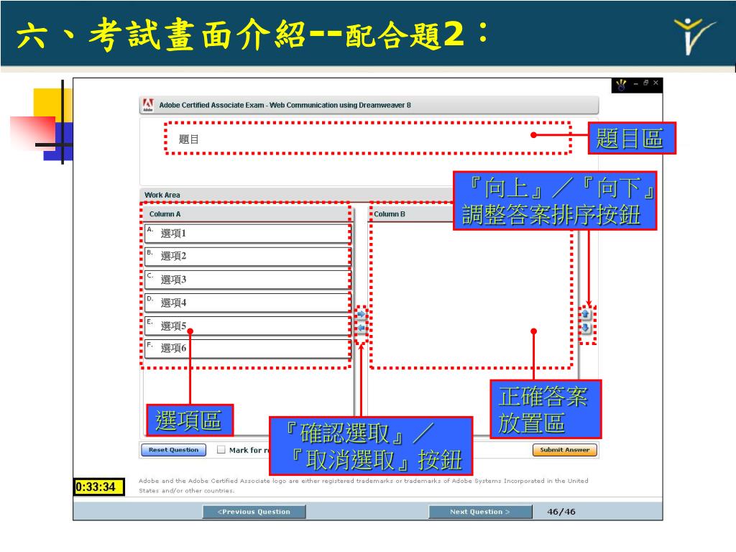Click the Adobe logo in exam title bar
The image size is (736, 552).
[148, 105]
